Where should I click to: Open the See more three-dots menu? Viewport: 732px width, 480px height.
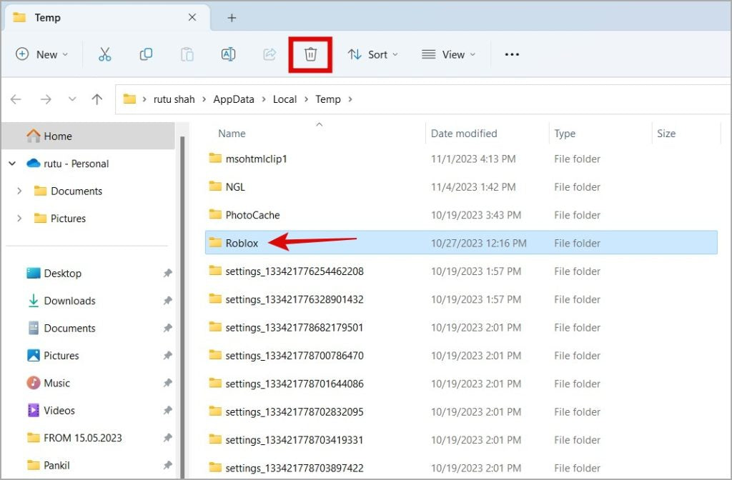[511, 54]
